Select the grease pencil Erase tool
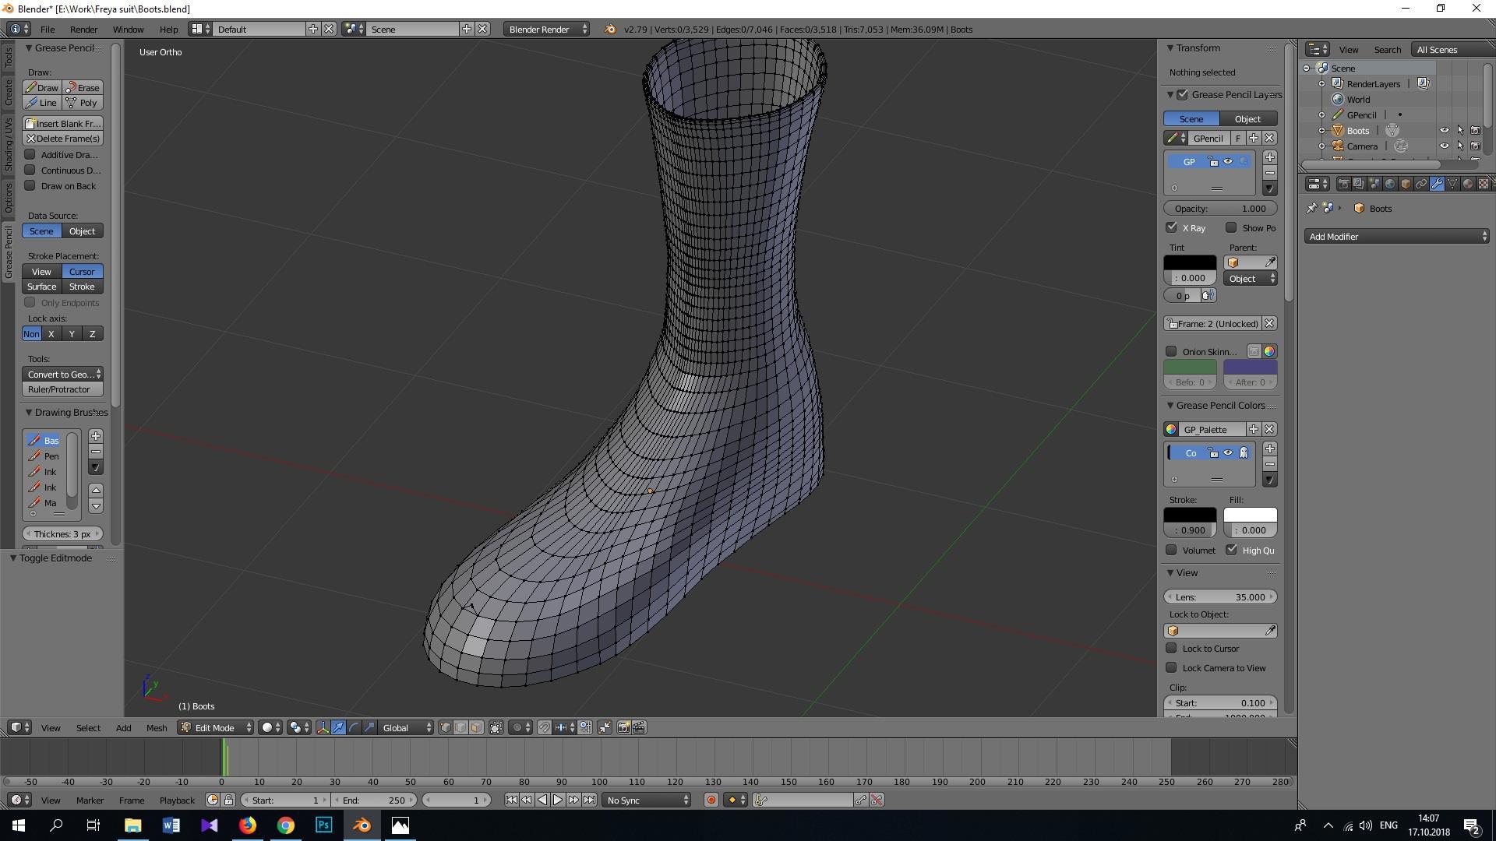This screenshot has height=841, width=1496. click(83, 87)
